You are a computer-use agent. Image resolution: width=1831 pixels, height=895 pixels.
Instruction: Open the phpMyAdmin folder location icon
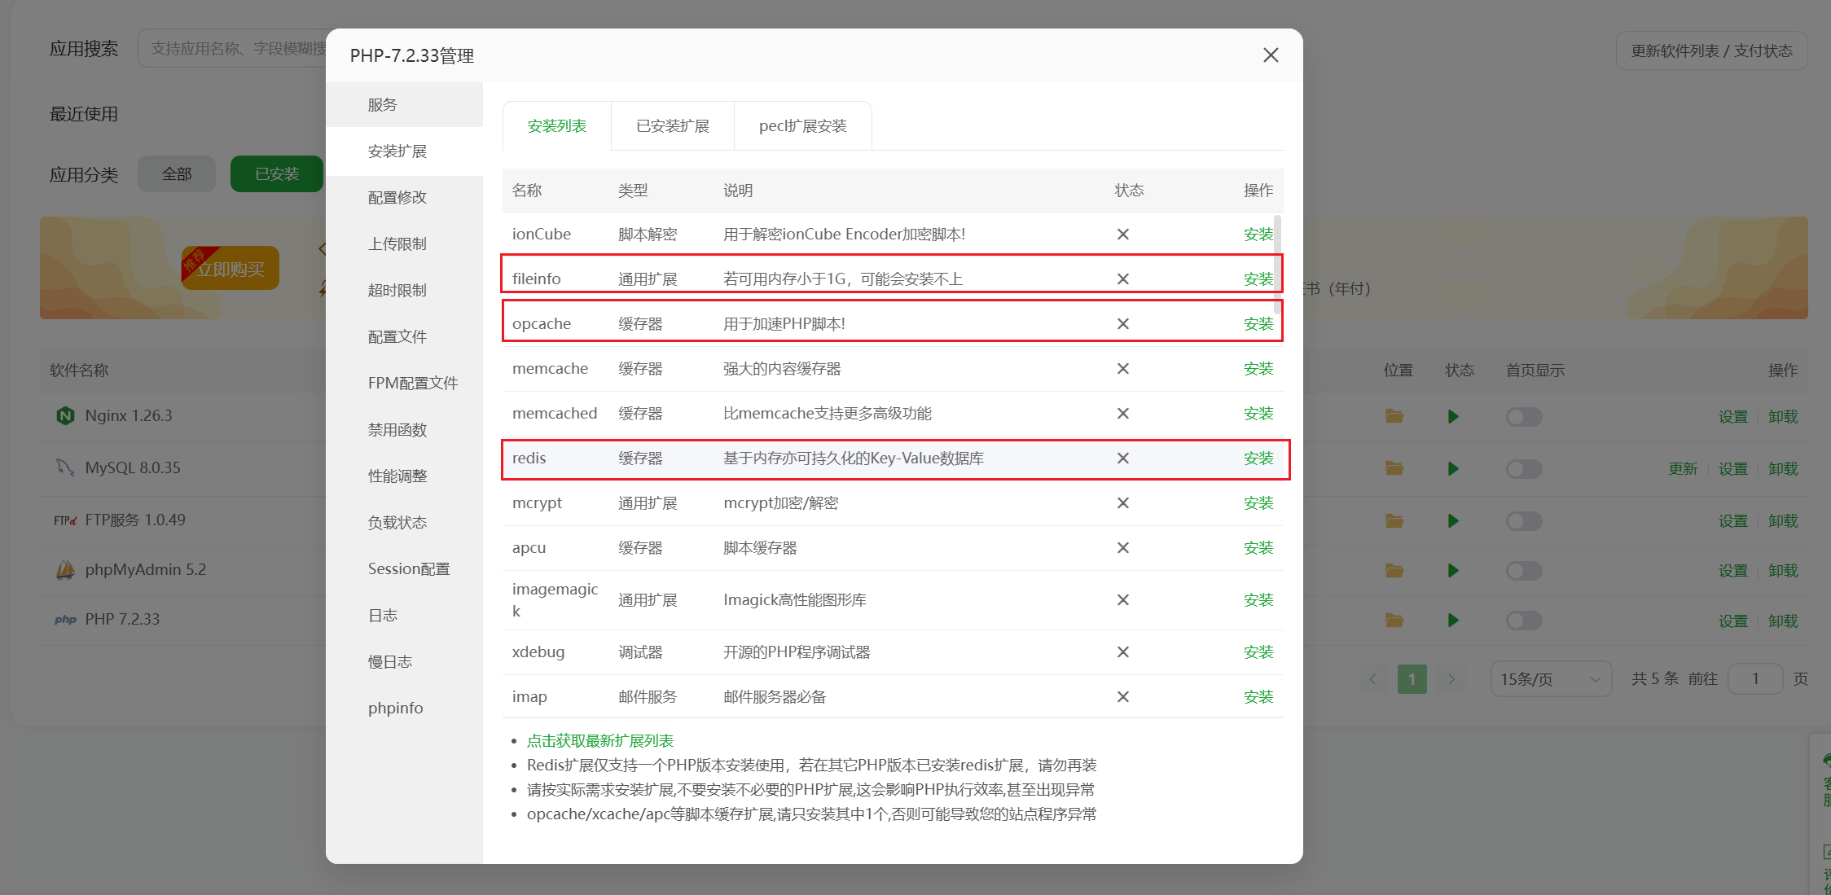[1394, 571]
